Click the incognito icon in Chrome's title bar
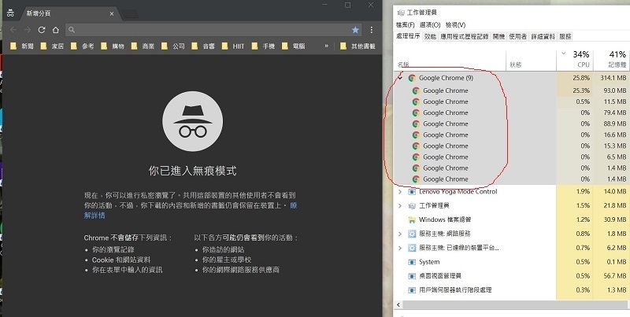 (10, 13)
